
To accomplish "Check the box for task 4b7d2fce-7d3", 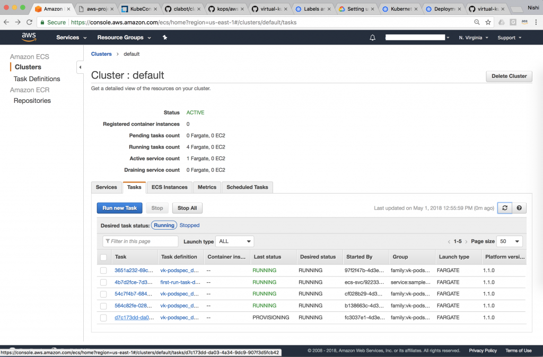I will pos(103,282).
